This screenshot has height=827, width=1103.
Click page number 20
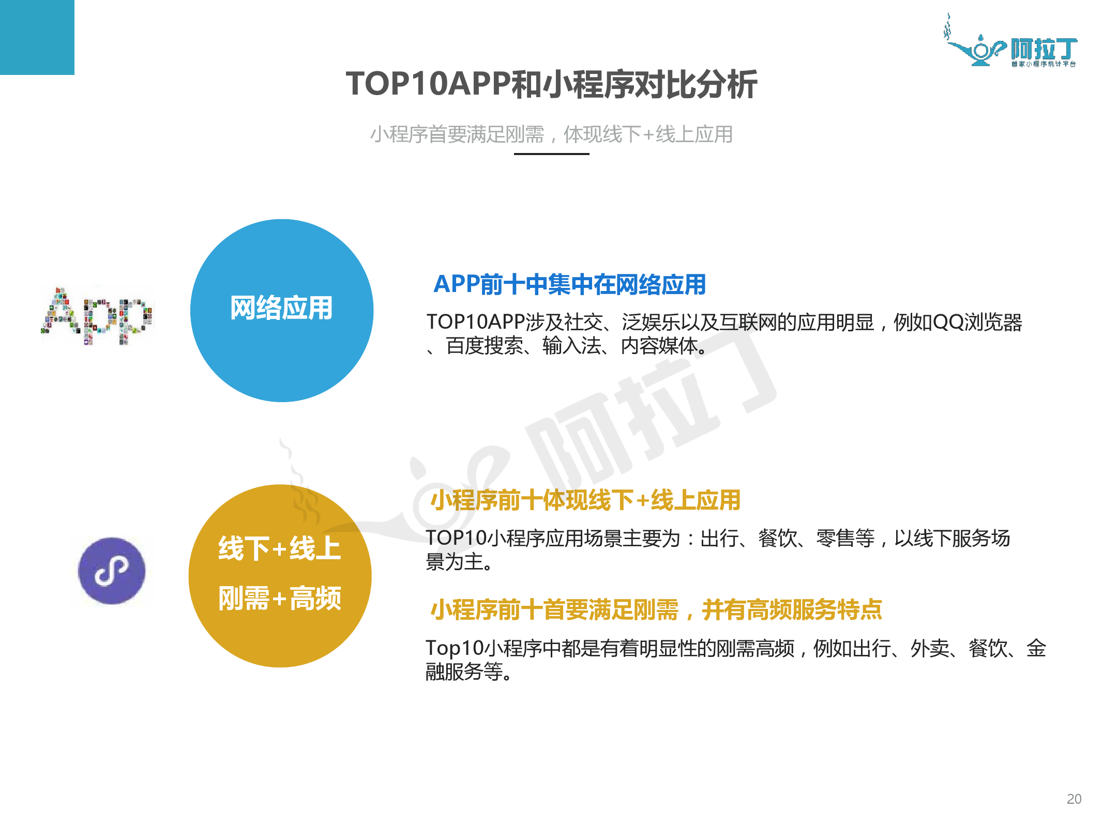(x=1074, y=799)
